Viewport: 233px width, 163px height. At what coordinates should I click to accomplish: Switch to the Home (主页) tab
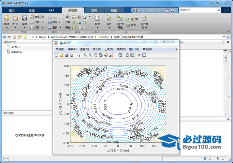tap(12, 10)
